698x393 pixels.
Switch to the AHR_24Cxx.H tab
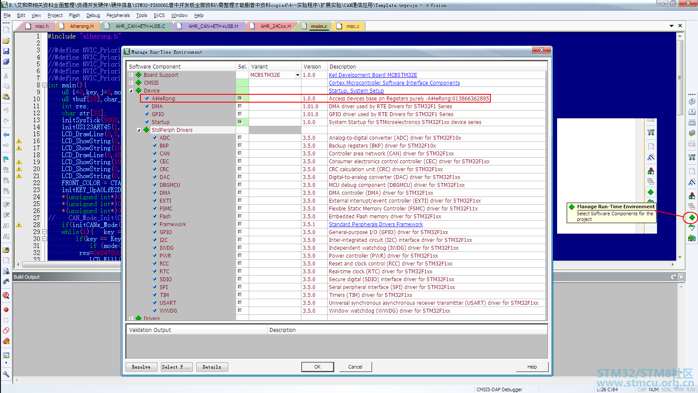tap(272, 26)
